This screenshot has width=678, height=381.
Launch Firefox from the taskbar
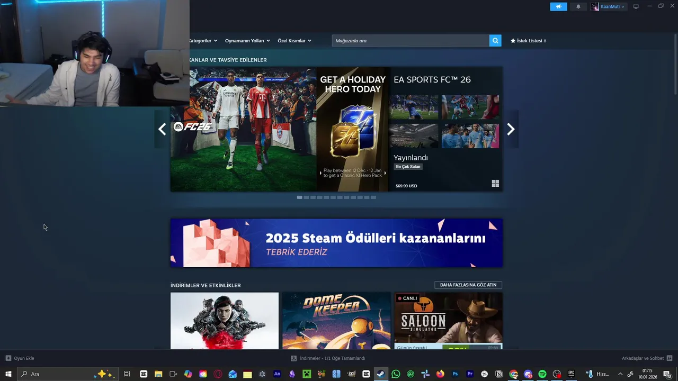[x=440, y=374]
